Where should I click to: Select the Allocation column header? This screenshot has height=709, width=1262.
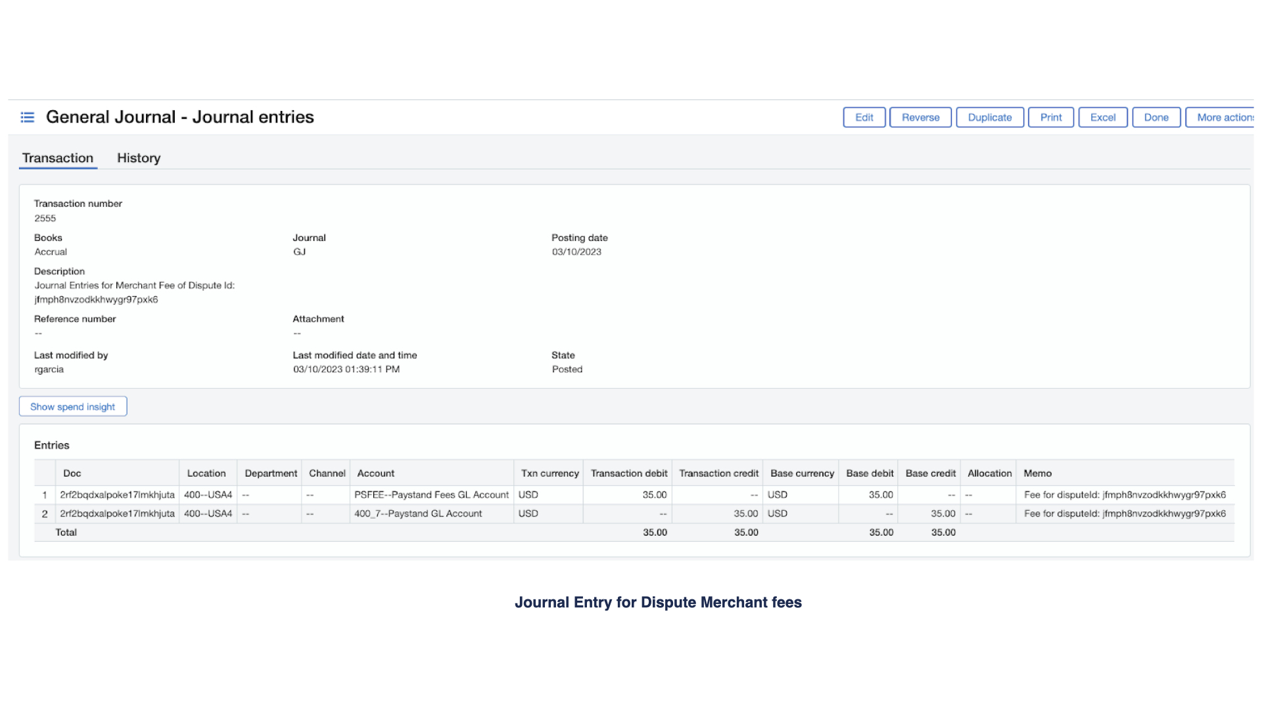pyautogui.click(x=989, y=473)
